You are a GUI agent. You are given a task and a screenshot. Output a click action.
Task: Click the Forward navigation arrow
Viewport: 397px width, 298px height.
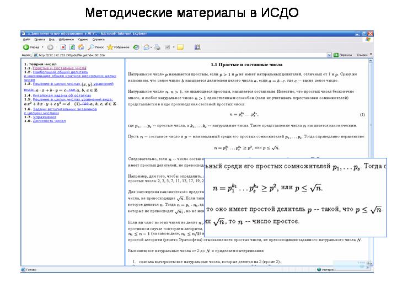click(x=50, y=47)
